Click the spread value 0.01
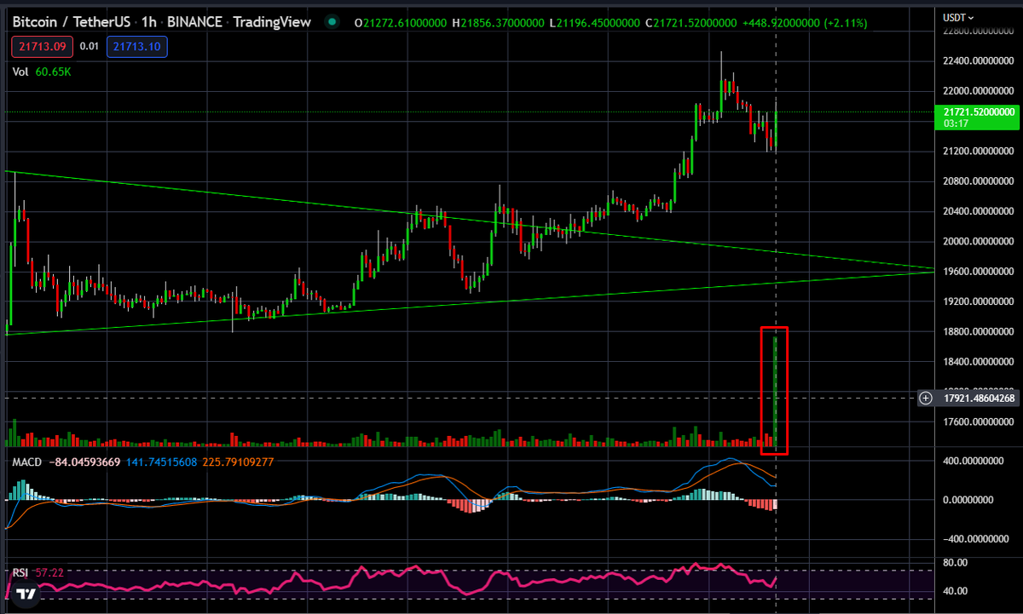 point(90,45)
